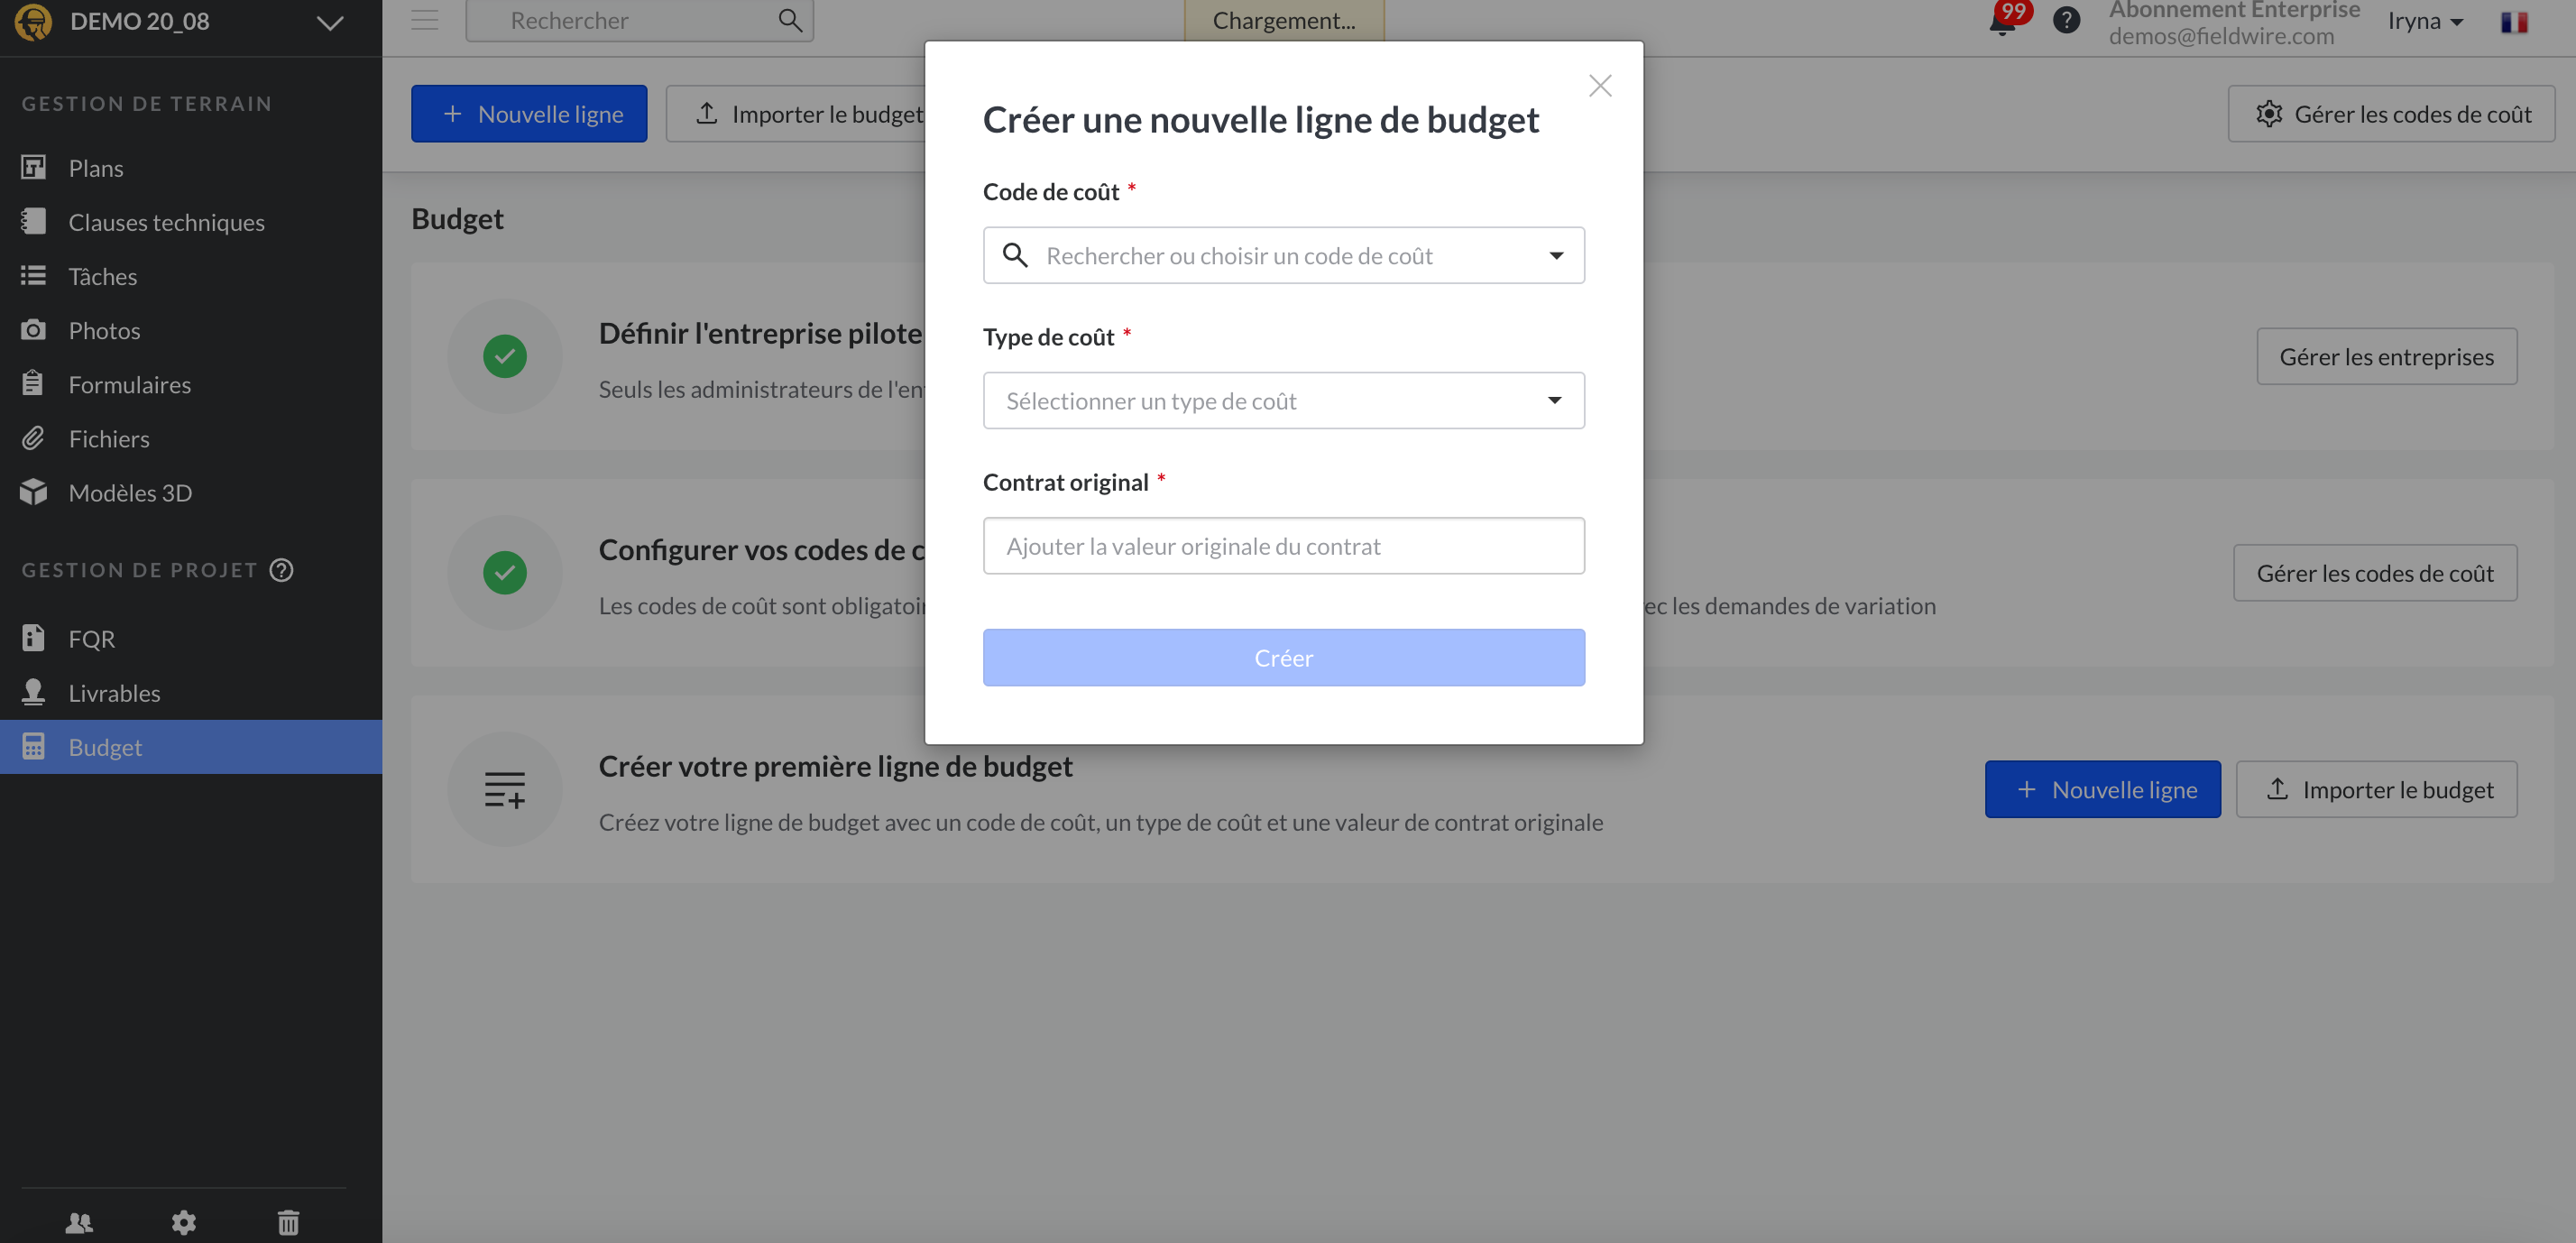Screen dimensions: 2576x1243
Task: Click the search magnifier icon in top bar
Action: pos(790,20)
